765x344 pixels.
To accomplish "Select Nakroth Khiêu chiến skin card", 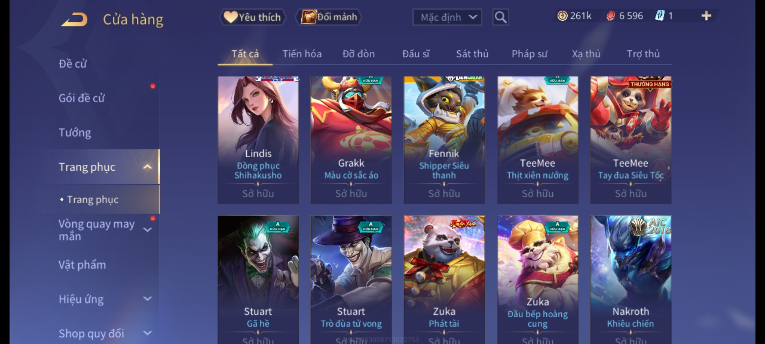I will pyautogui.click(x=631, y=279).
